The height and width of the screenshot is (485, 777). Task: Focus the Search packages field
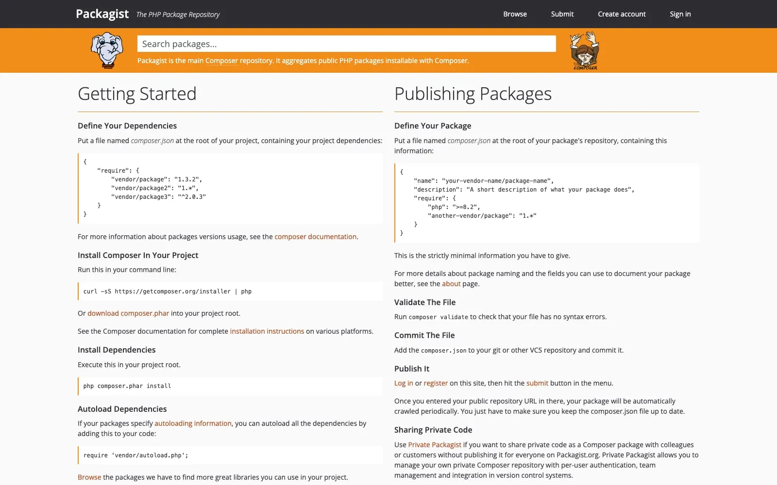[346, 44]
